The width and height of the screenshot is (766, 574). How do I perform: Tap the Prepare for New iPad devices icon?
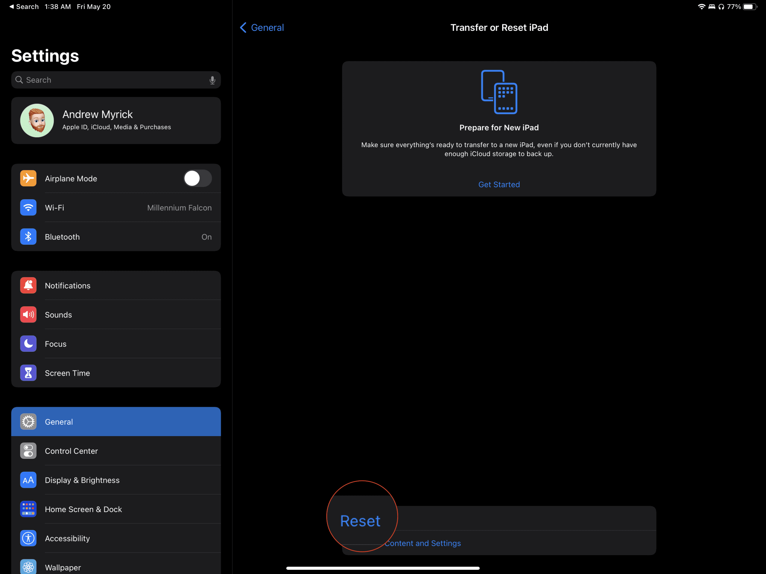[x=499, y=92]
